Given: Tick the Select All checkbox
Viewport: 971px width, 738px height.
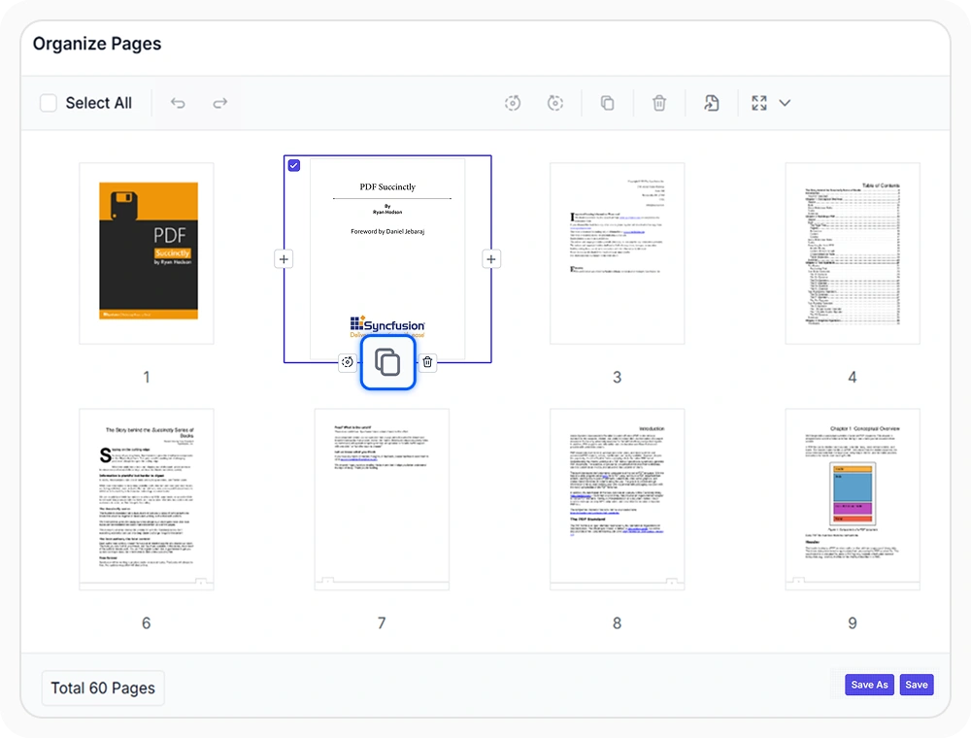Looking at the screenshot, I should point(49,103).
